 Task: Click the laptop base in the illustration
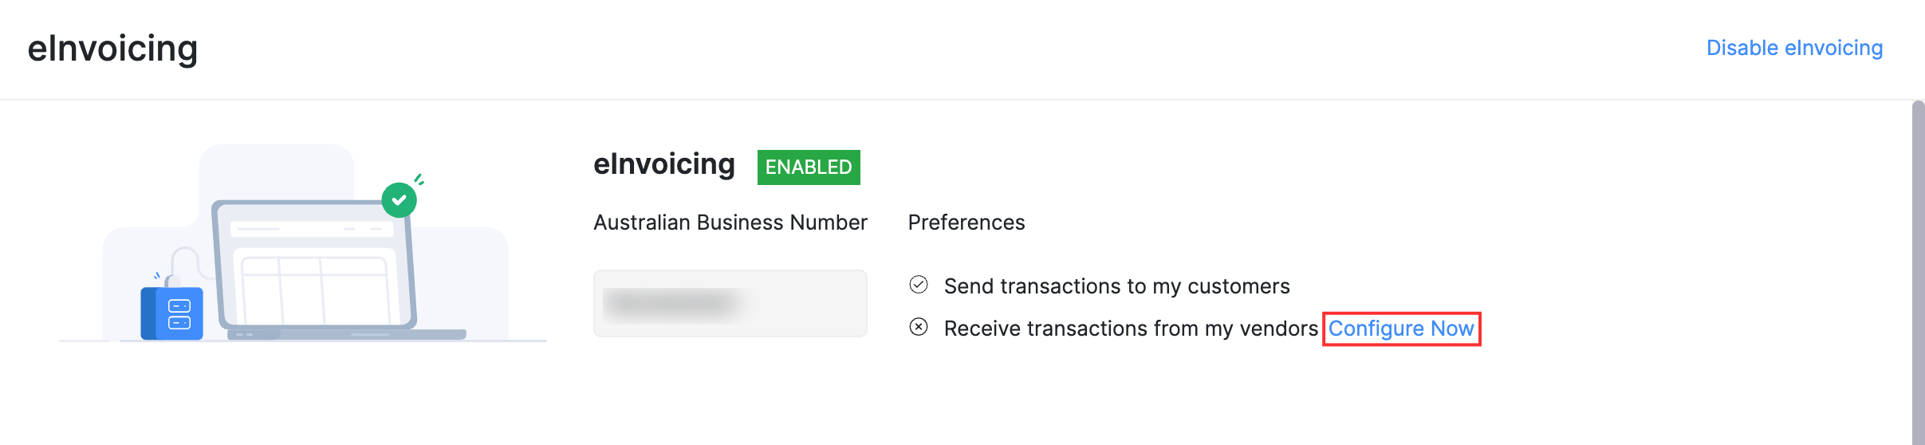[x=347, y=335]
